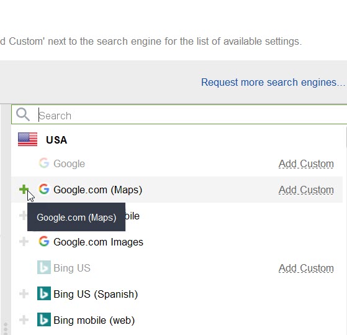Click the faded Bing logo of Bing US row
The image size is (347, 335).
tap(44, 267)
